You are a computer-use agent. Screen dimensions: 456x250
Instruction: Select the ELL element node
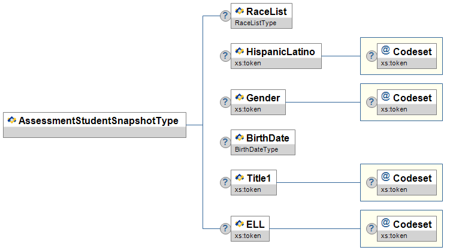point(250,228)
